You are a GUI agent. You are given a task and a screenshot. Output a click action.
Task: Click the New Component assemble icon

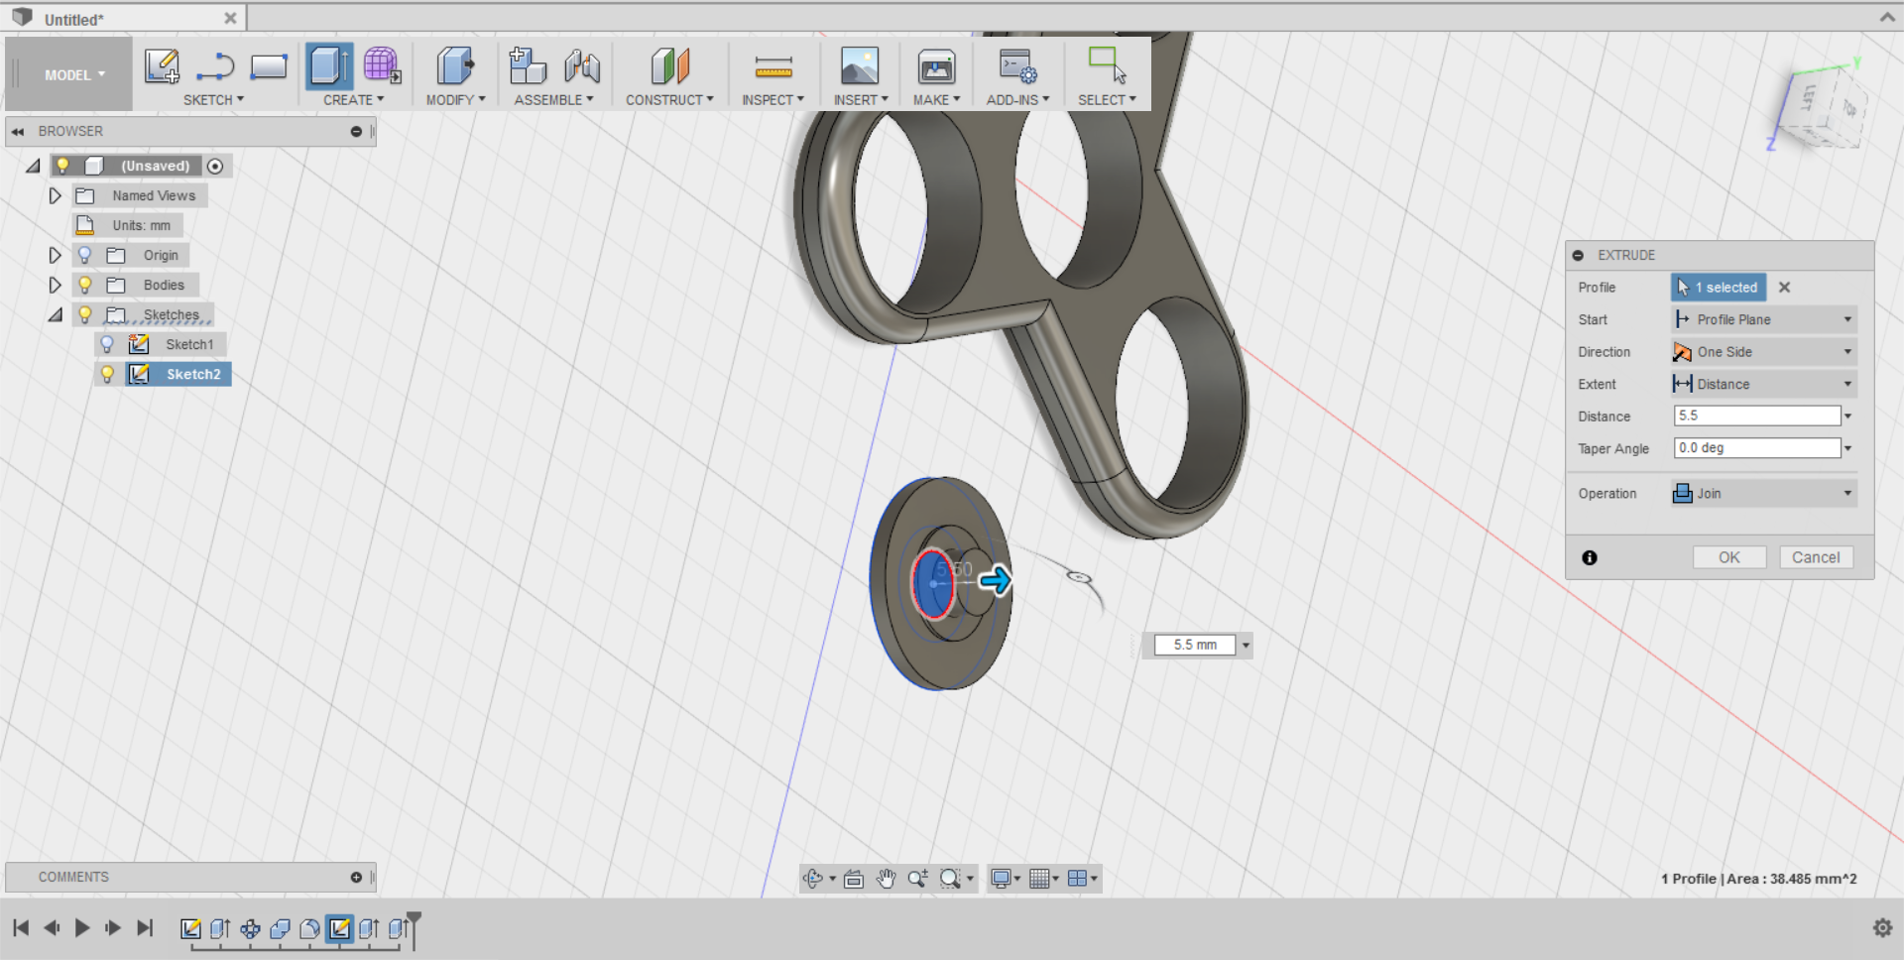click(528, 66)
